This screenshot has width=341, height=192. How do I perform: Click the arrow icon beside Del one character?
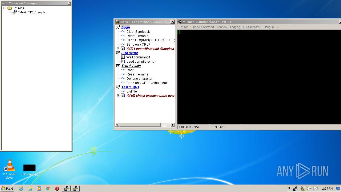coord(123,78)
